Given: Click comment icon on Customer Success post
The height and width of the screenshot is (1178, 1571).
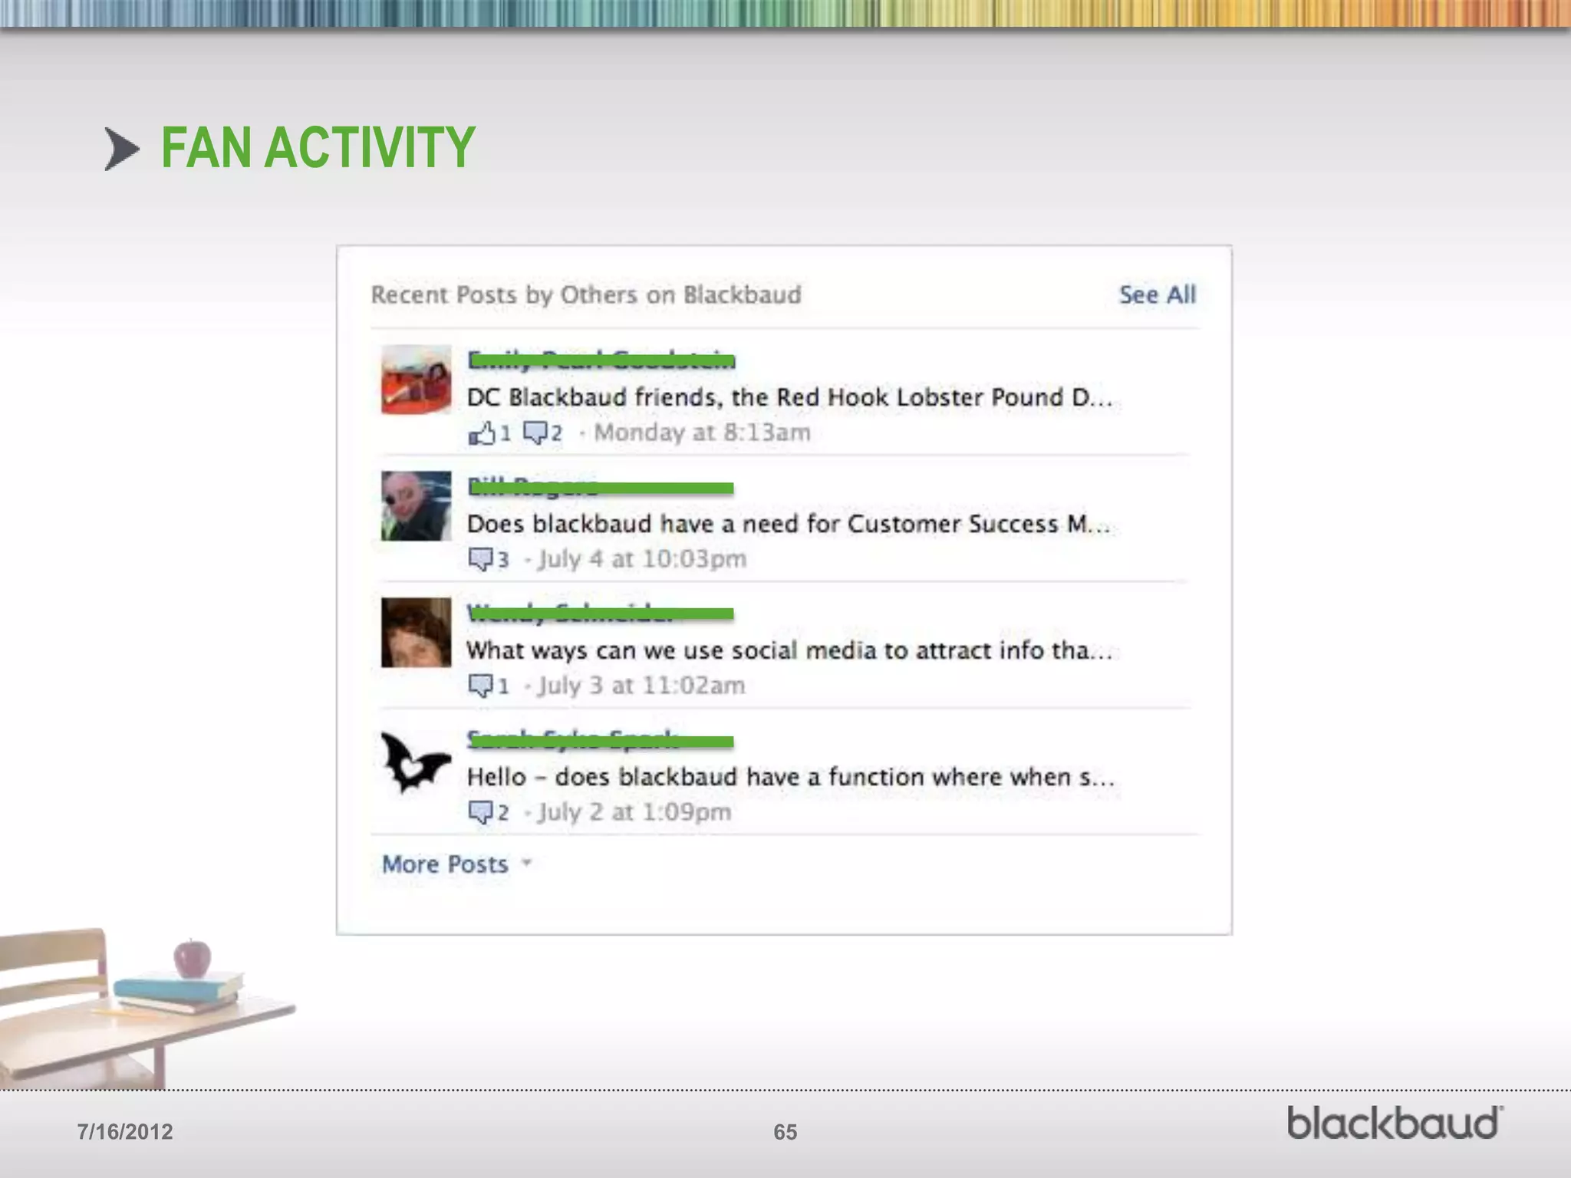Looking at the screenshot, I should coord(480,559).
